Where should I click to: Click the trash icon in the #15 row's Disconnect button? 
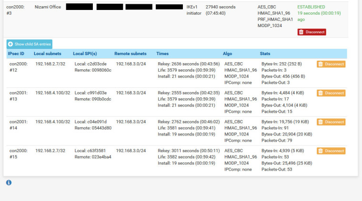[x=321, y=151]
